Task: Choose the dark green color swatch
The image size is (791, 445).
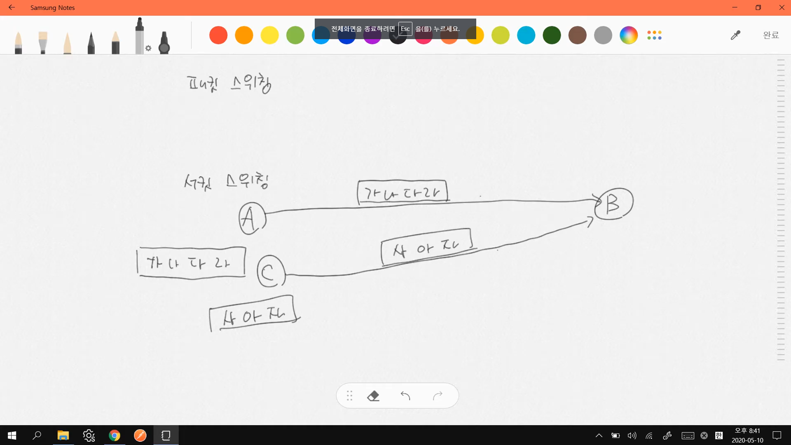Action: coord(552,35)
